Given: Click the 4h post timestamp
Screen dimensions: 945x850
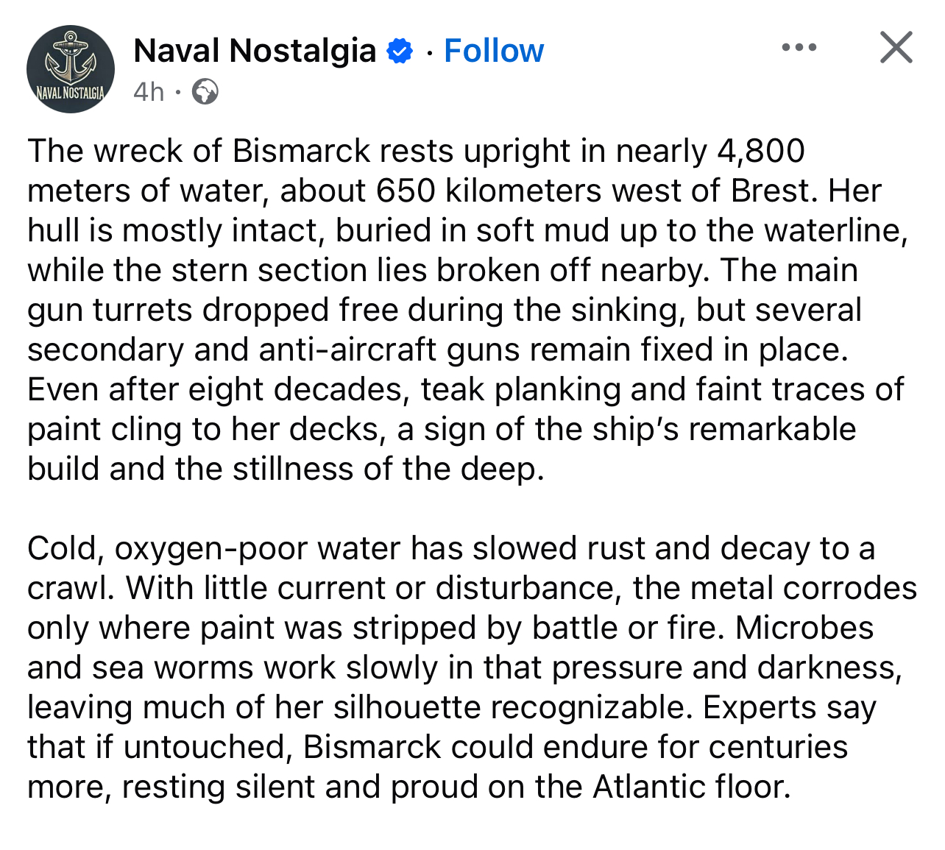Looking at the screenshot, I should point(149,92).
